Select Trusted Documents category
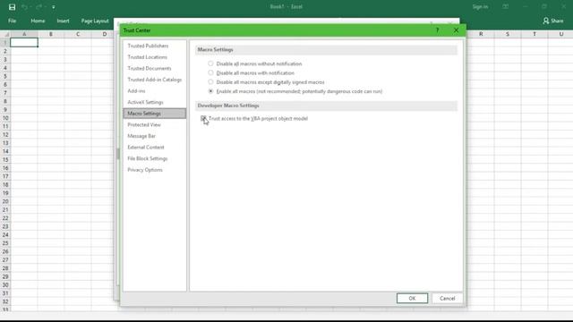 [x=155, y=68]
